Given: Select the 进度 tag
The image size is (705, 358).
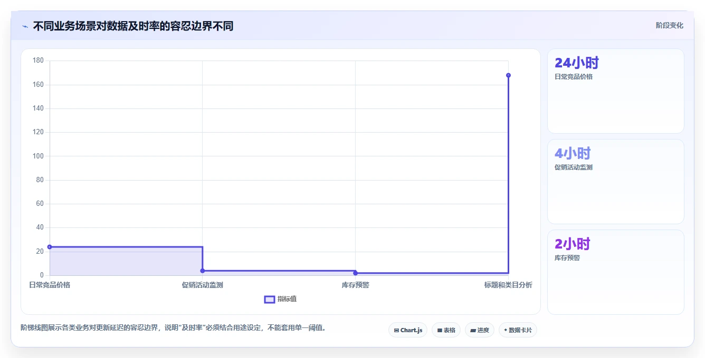Looking at the screenshot, I should (480, 330).
